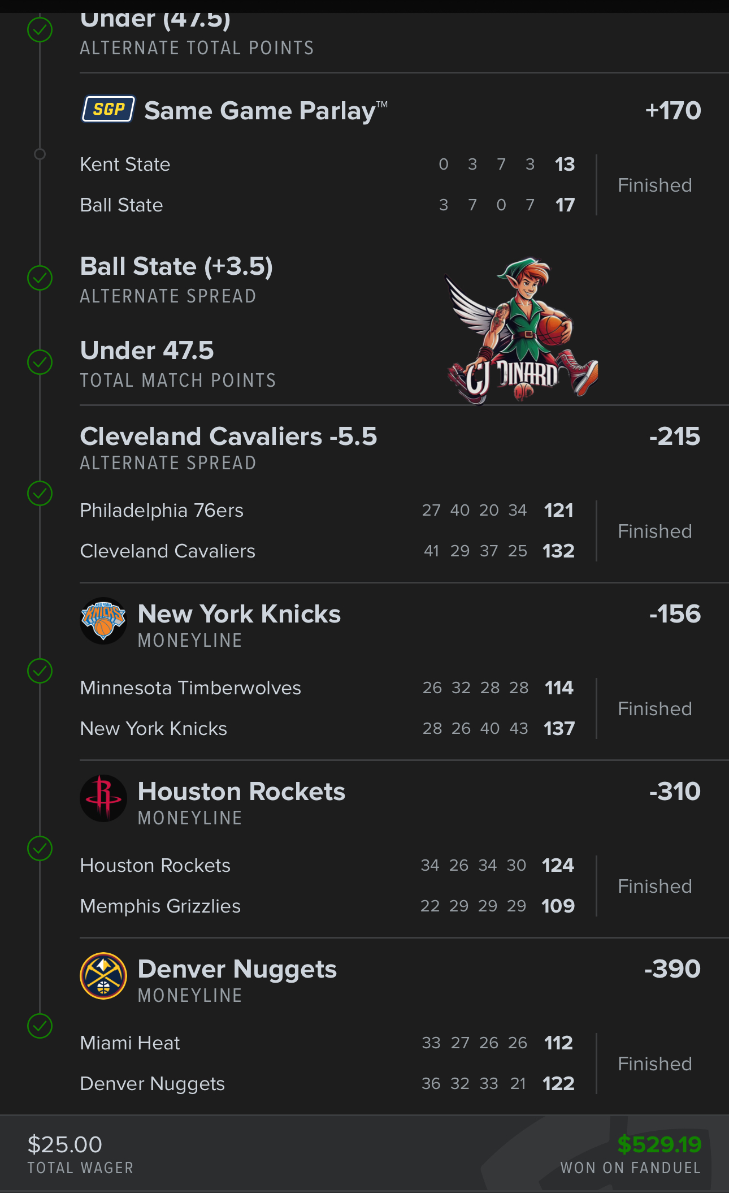This screenshot has height=1193, width=729.
Task: Select Cleveland Cavaliers -5.5 alternate spread
Action: (228, 437)
